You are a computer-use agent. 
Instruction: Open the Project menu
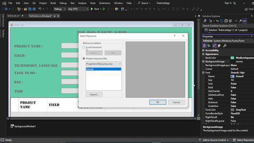[x=43, y=3]
